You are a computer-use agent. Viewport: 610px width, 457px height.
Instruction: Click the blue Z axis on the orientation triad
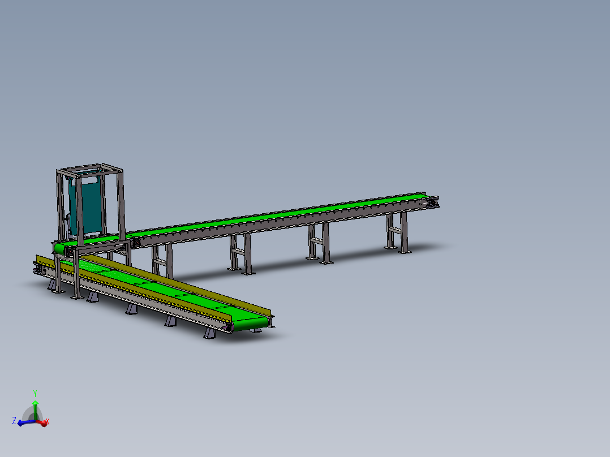(25, 422)
